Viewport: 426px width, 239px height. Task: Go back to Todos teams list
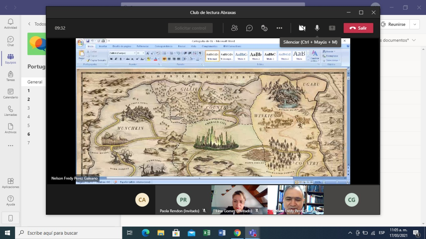coord(37,24)
